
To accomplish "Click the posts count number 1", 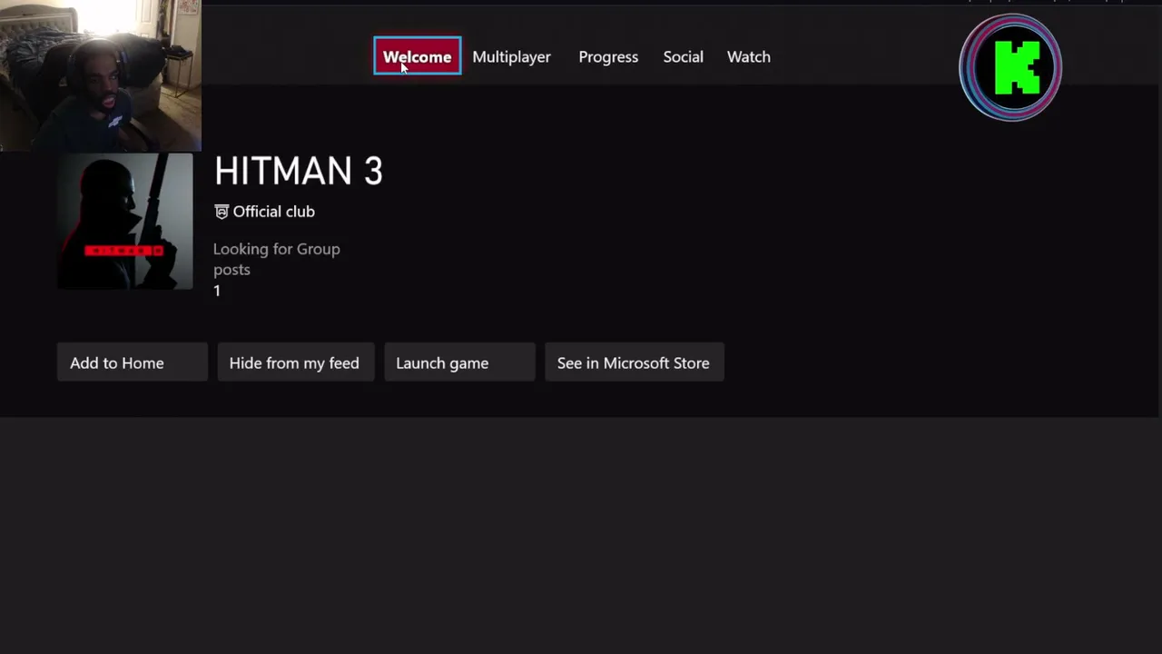I will tap(217, 291).
